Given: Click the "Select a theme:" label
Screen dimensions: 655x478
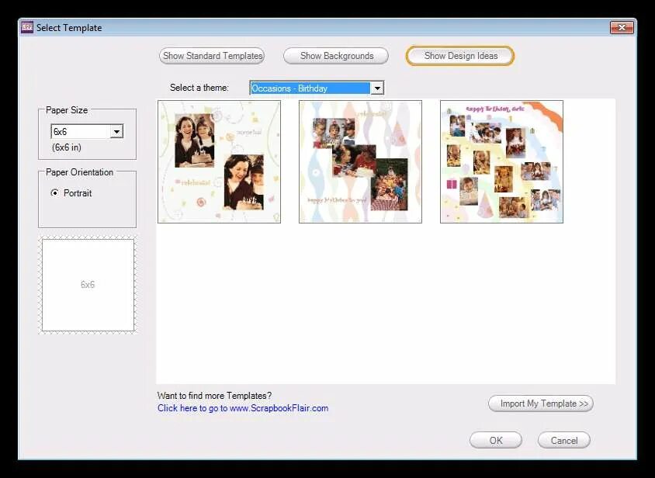Looking at the screenshot, I should coord(199,88).
